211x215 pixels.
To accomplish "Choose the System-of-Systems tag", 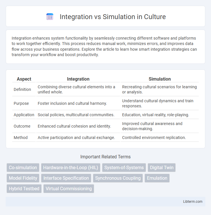I will point(124,167).
